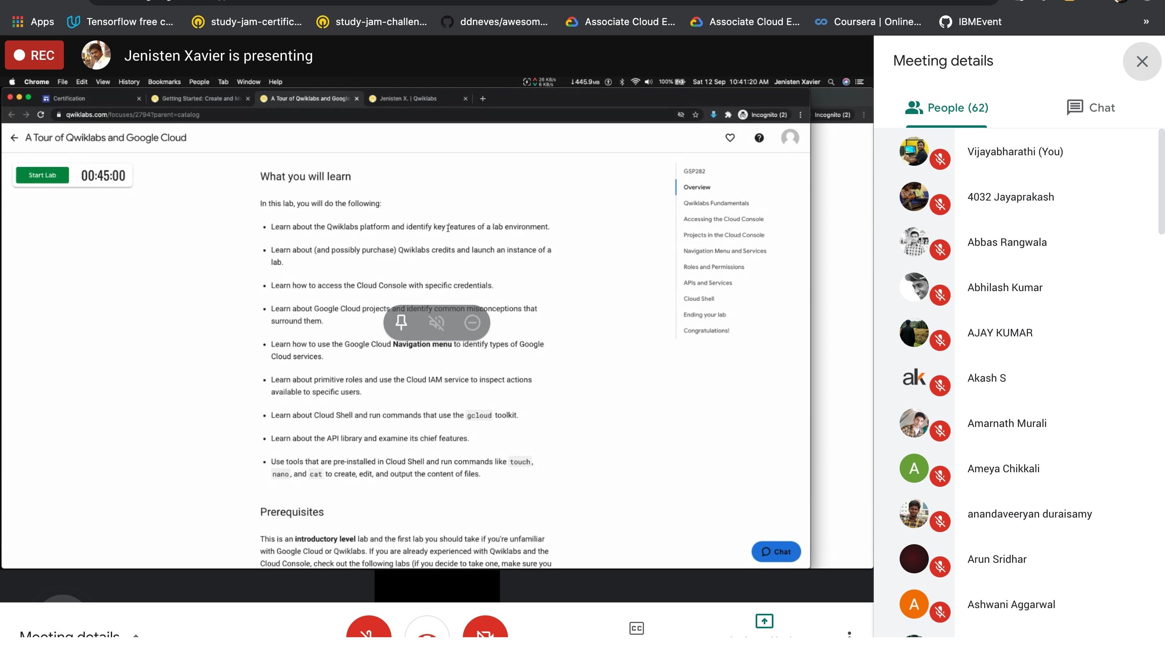Open Chrome's three-dot menu
Screen dimensions: 1165x655
point(800,114)
